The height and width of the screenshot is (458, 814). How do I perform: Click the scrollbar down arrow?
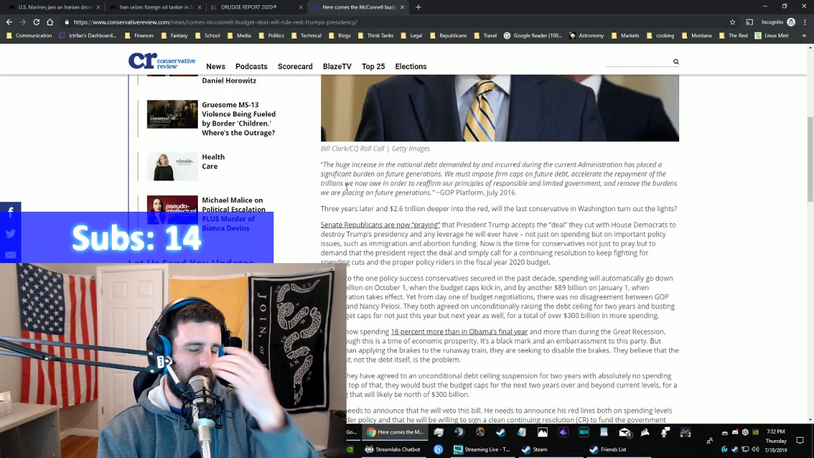coord(810,419)
